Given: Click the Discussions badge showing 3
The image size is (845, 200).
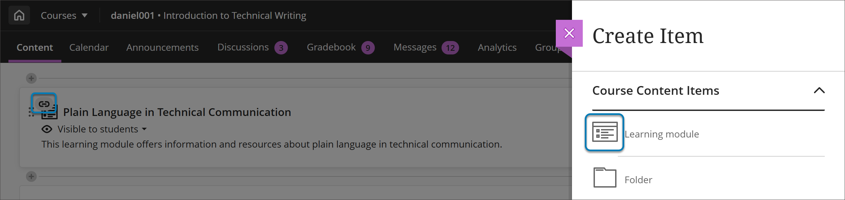Looking at the screenshot, I should 281,48.
